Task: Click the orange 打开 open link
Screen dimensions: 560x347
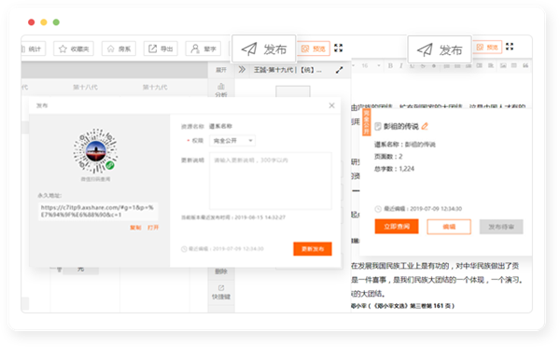Action: pyautogui.click(x=153, y=228)
